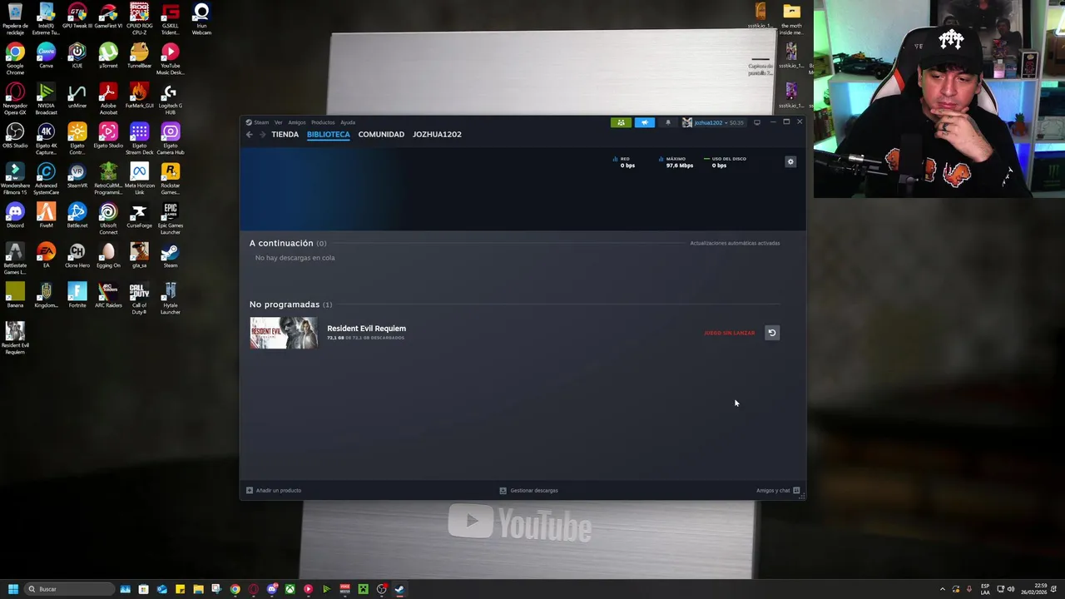Enter Big Picture mode via monitor icon

(x=756, y=122)
